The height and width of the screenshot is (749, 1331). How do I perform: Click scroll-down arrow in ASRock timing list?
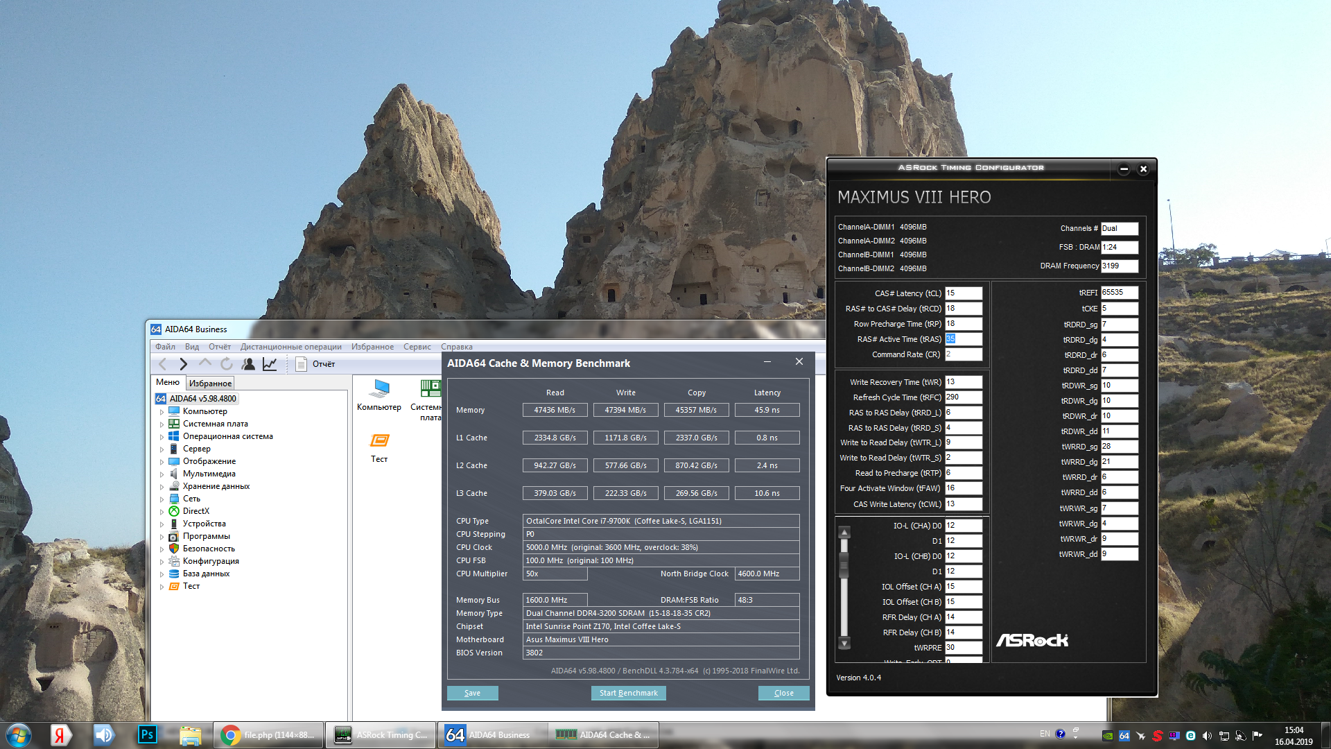844,644
